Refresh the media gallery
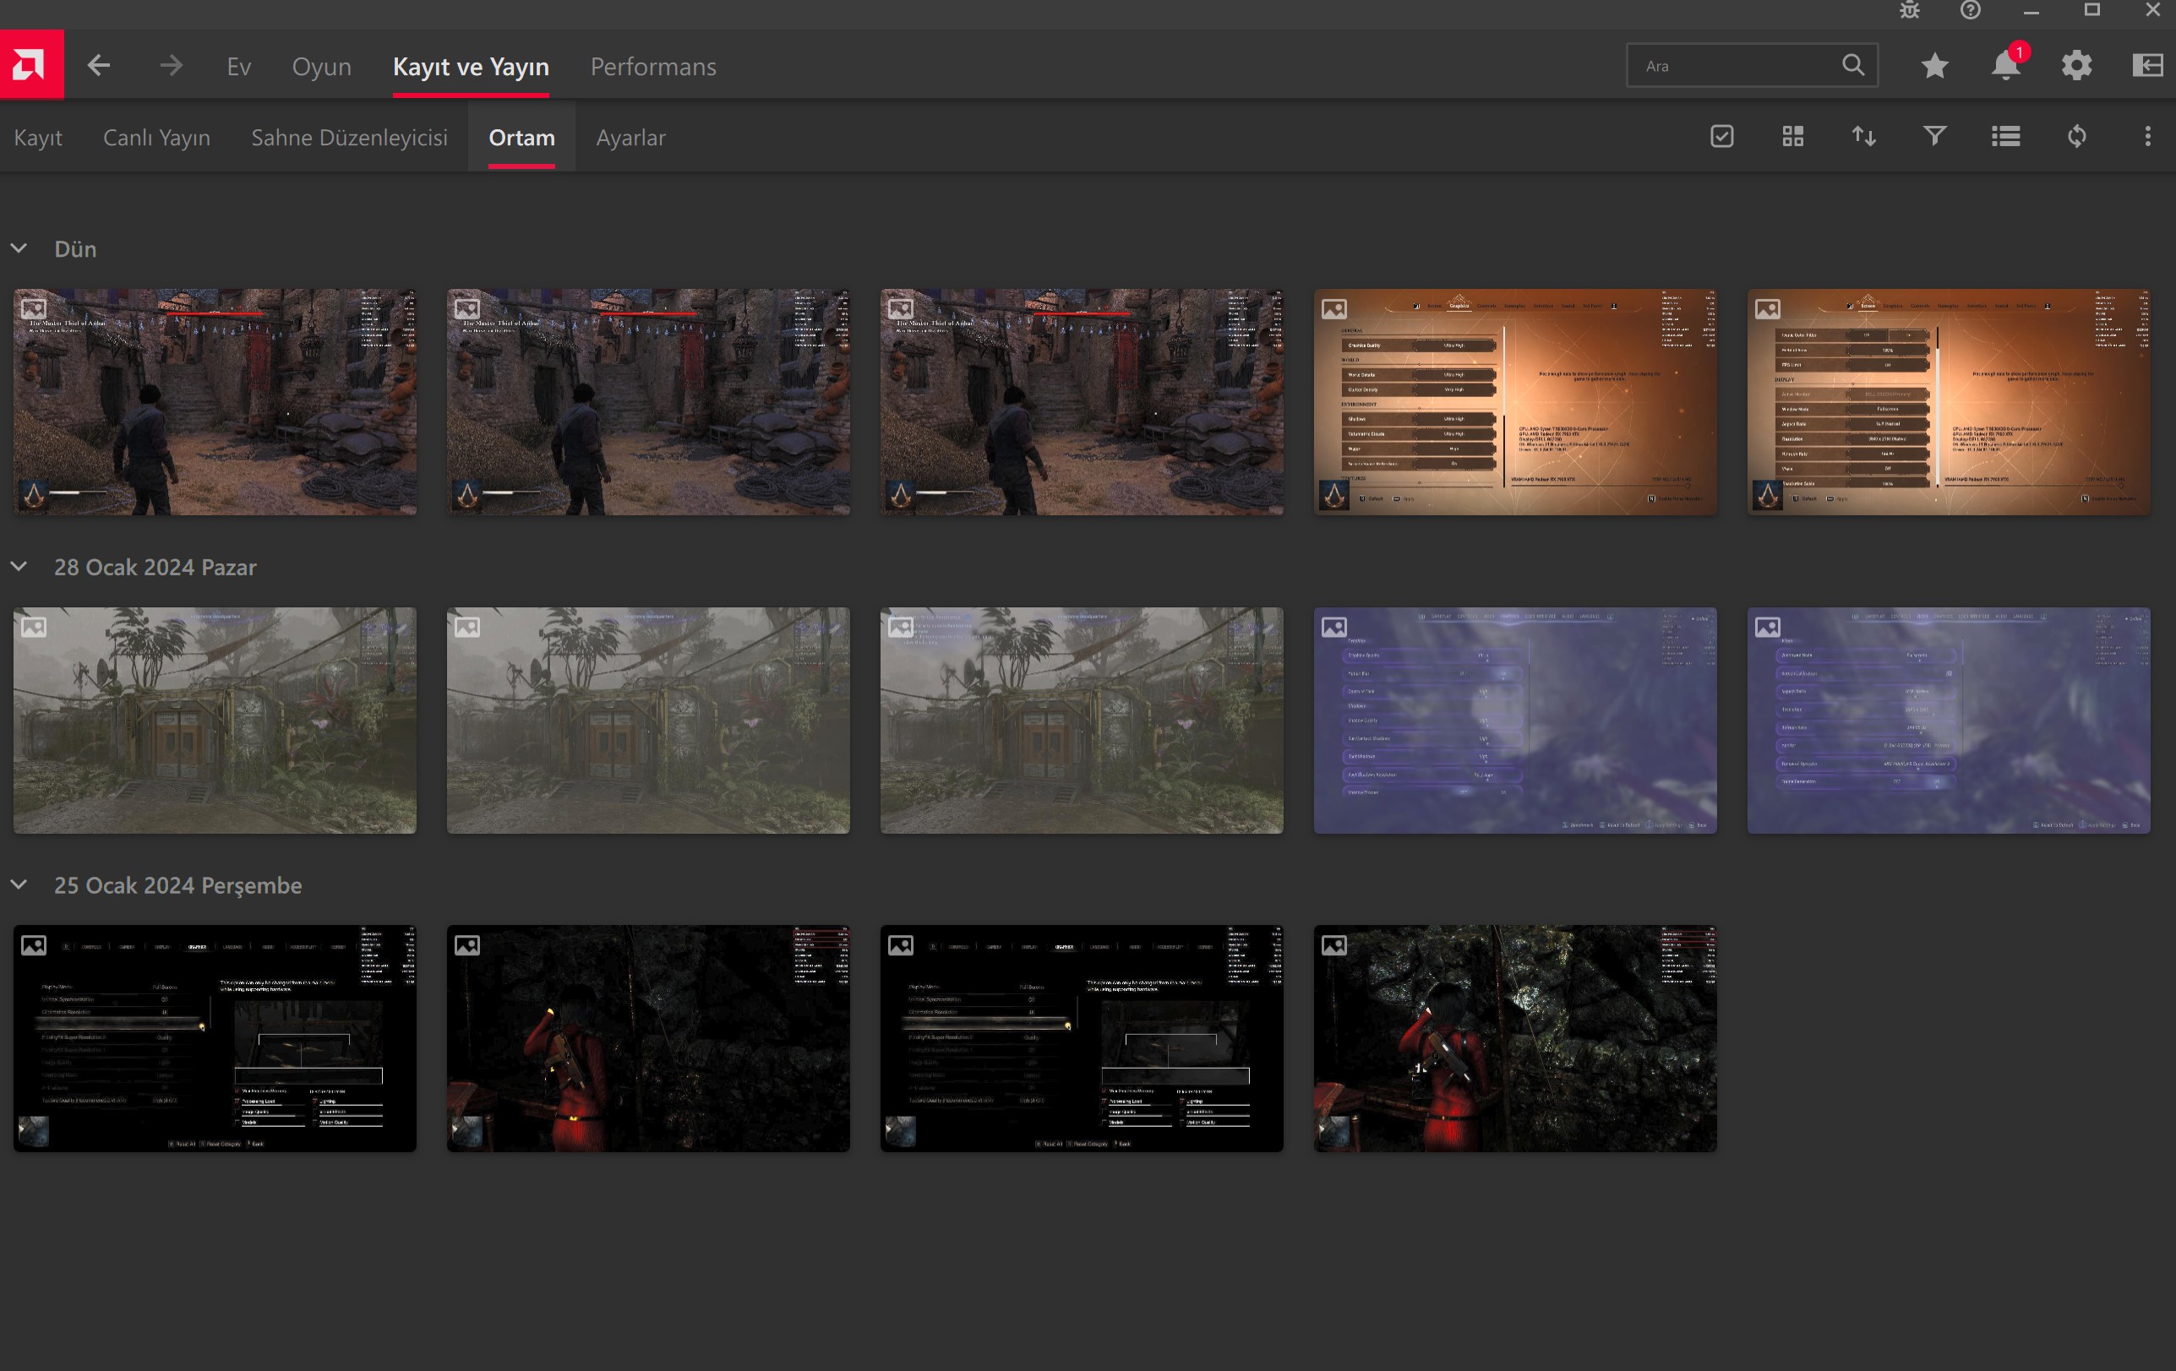 click(2076, 136)
